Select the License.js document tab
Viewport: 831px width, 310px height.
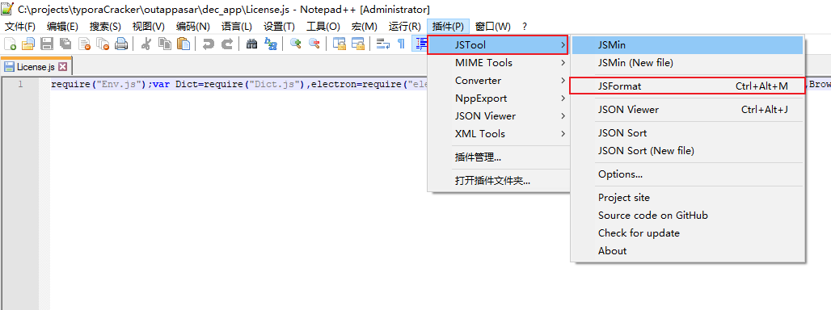36,67
